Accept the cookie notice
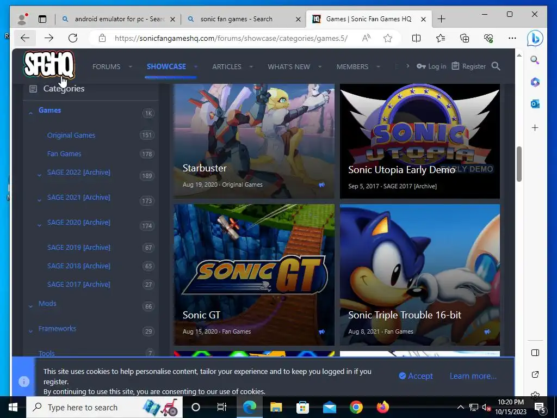The width and height of the screenshot is (557, 418). pos(416,376)
